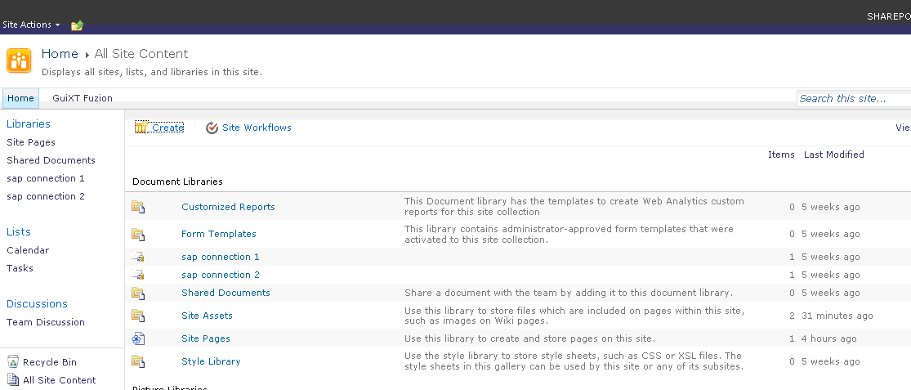Viewport: 911px width, 390px height.
Task: Open sap connection 2 in Document Libraries
Action: 221,275
